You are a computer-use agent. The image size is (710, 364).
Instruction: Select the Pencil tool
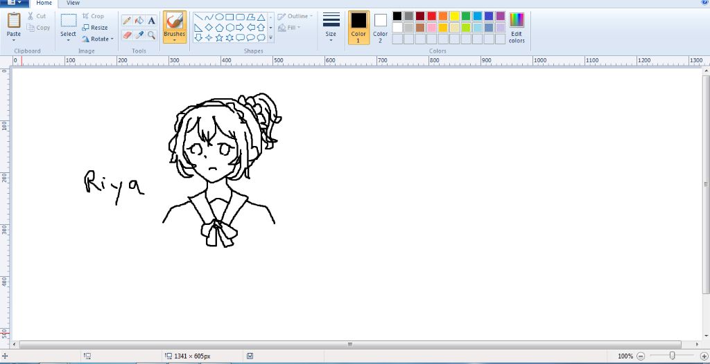[x=128, y=20]
